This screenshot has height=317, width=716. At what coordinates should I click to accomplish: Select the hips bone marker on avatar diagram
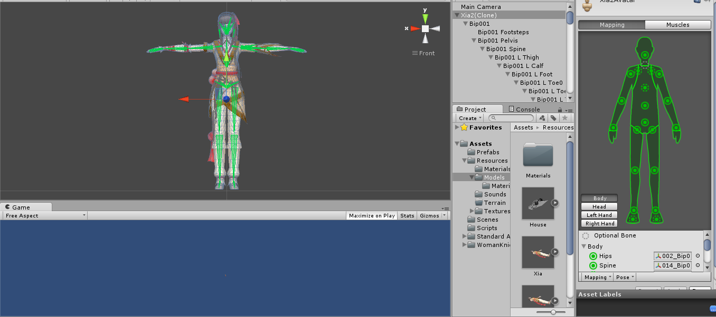pyautogui.click(x=645, y=122)
